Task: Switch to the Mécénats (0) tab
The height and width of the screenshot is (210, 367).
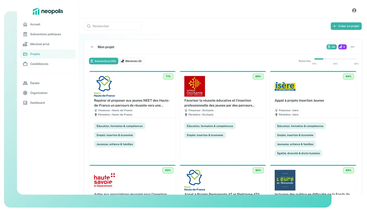Action: (x=132, y=61)
